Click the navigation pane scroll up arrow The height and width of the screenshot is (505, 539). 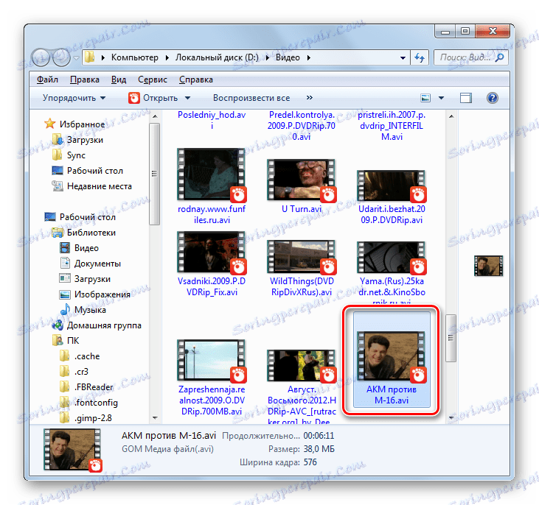tap(155, 117)
